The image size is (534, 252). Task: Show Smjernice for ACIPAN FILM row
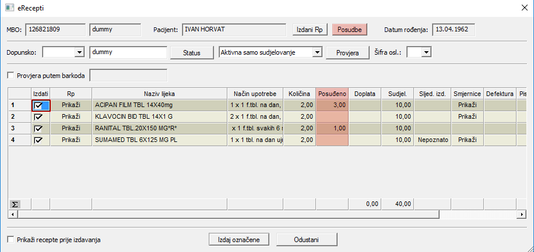pos(468,105)
